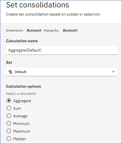Viewport: 122px width, 144px height.
Task: Click the Calculation name input field
Action: [62, 50]
